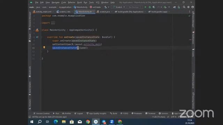
Task: Expand the Profile button dropdown arrow
Action: pos(161,7)
